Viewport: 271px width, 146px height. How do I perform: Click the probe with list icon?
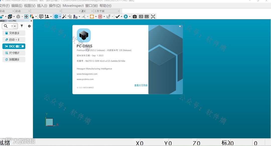[x=75, y=17]
